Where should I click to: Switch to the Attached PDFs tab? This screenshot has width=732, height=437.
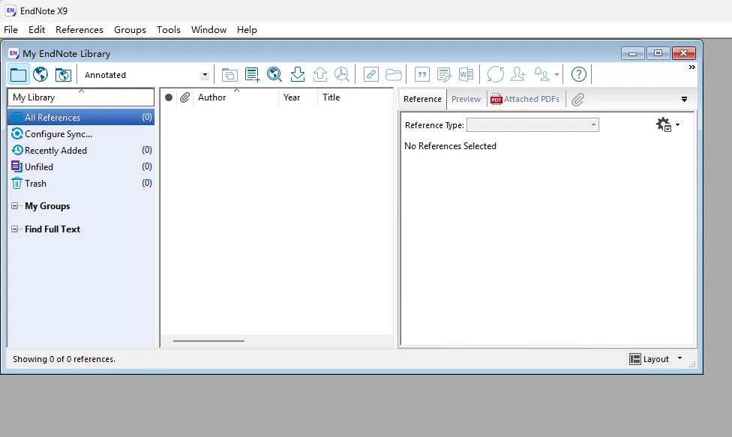pyautogui.click(x=525, y=100)
